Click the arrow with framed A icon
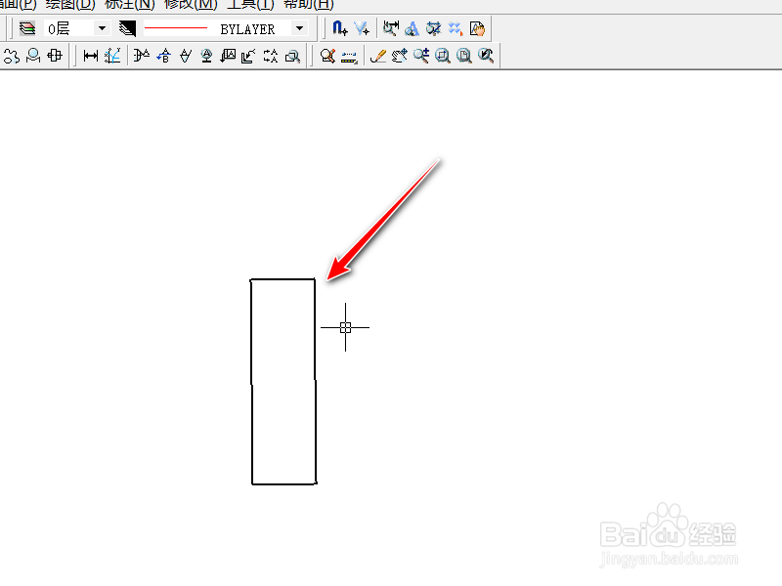The image size is (782, 586). point(228,56)
